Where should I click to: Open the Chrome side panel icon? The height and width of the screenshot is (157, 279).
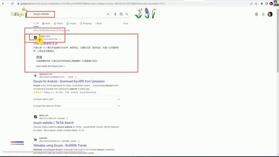266,3
